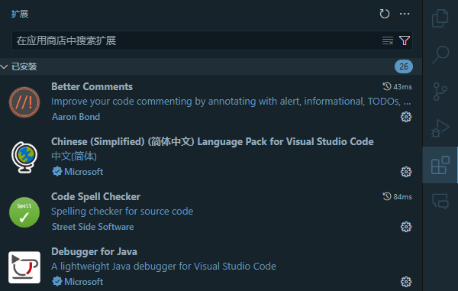Clear the extensions search results
Viewport: 458px width, 291px height.
388,40
